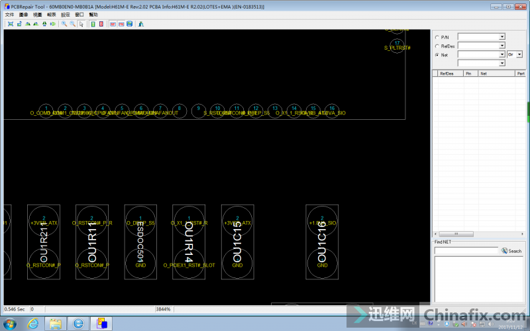
Task: Click the last toolbar icon with blue figure
Action: pos(141,24)
